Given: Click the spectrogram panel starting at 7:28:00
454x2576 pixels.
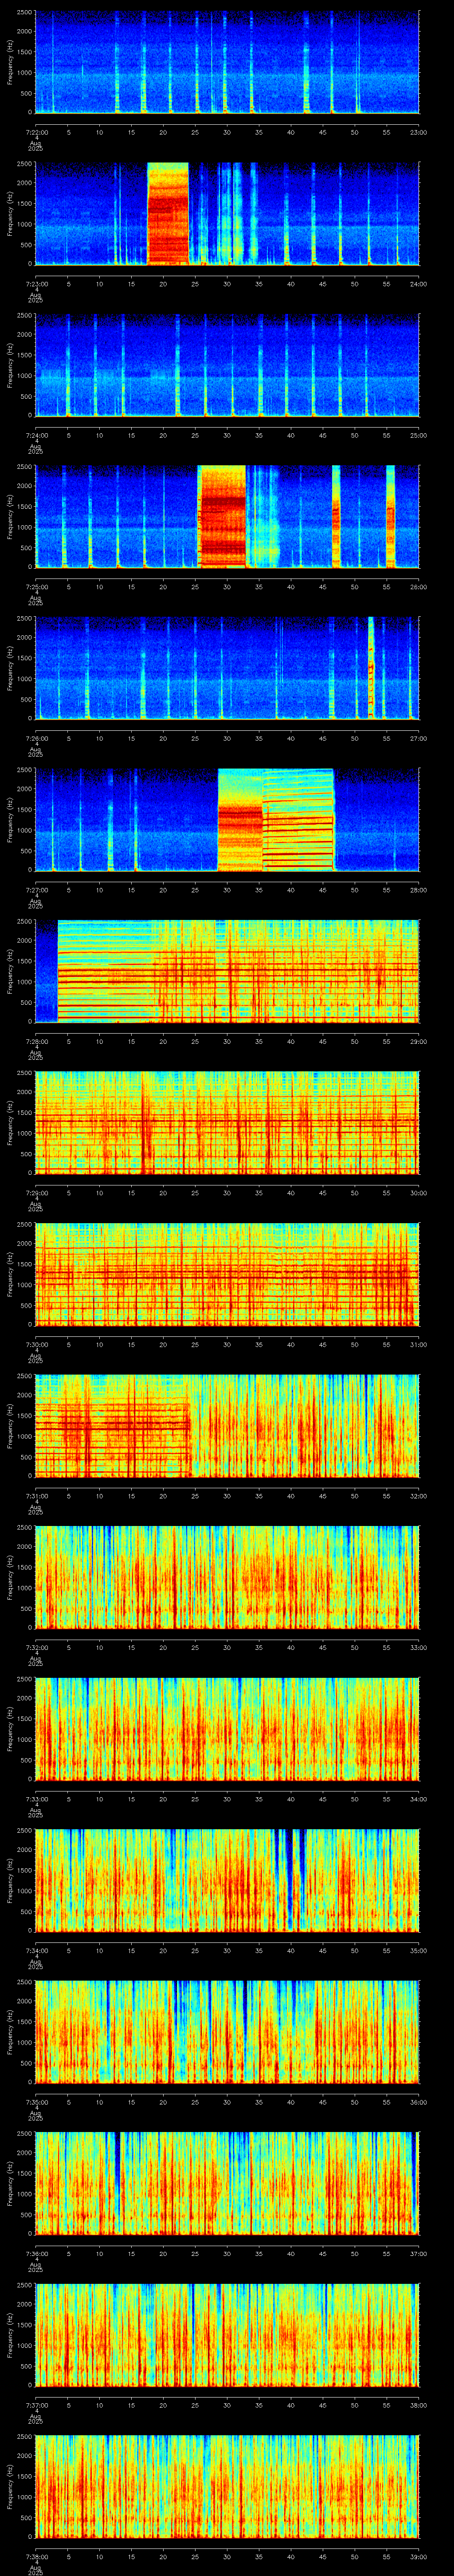Looking at the screenshot, I should point(227,970).
